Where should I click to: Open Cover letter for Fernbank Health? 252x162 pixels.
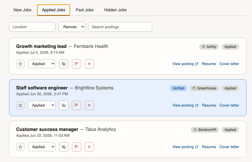coord(229,64)
